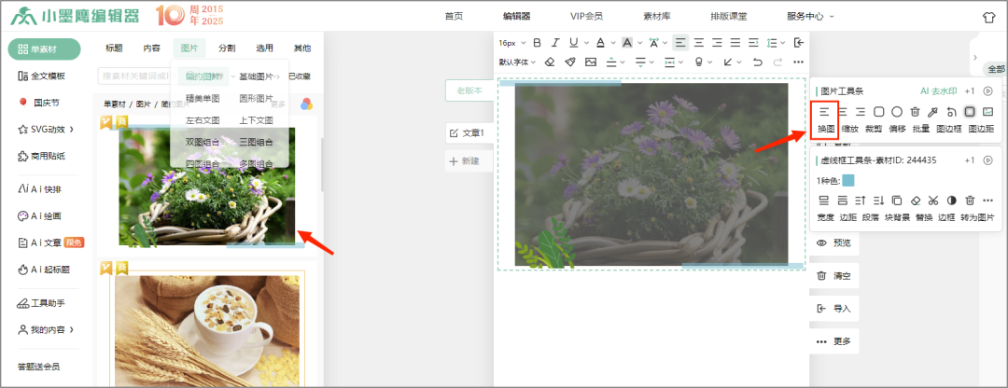This screenshot has height=388, width=1008.
Task: Click the blue 1种色 color swatch
Action: pos(847,180)
